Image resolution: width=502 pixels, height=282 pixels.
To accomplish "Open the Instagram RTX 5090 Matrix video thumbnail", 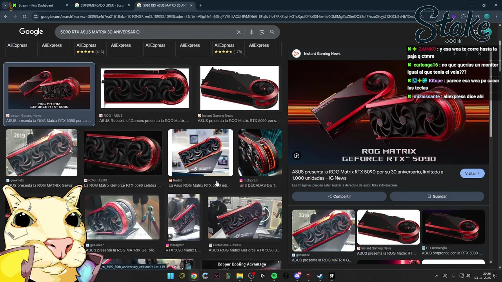I will point(184,217).
